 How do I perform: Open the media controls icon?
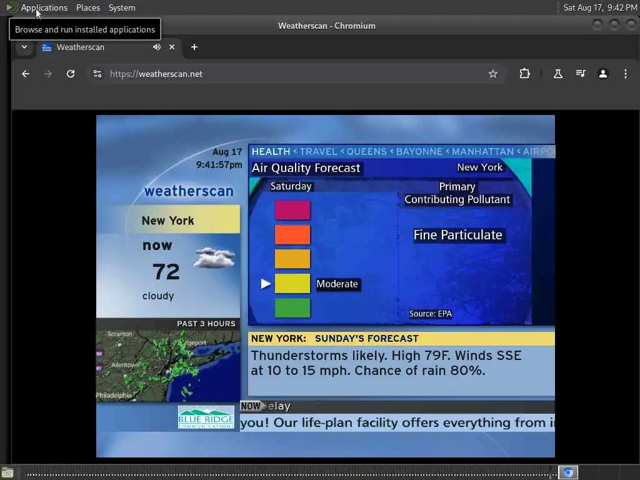click(581, 74)
